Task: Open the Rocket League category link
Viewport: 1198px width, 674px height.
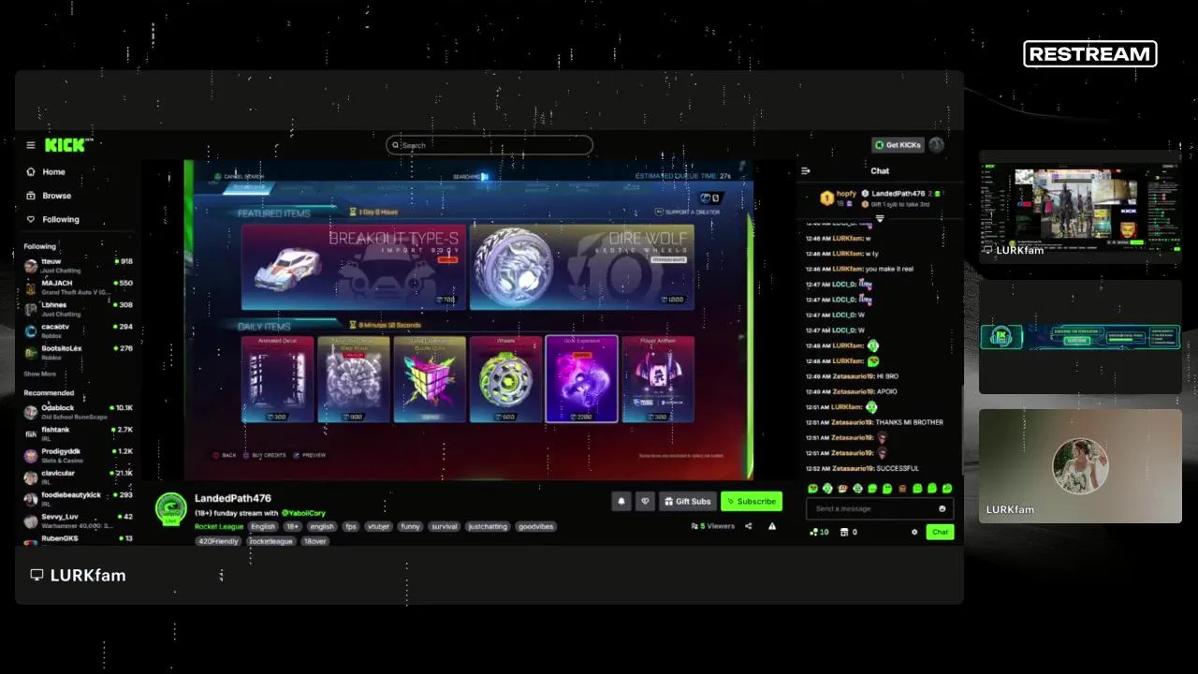Action: pos(219,526)
